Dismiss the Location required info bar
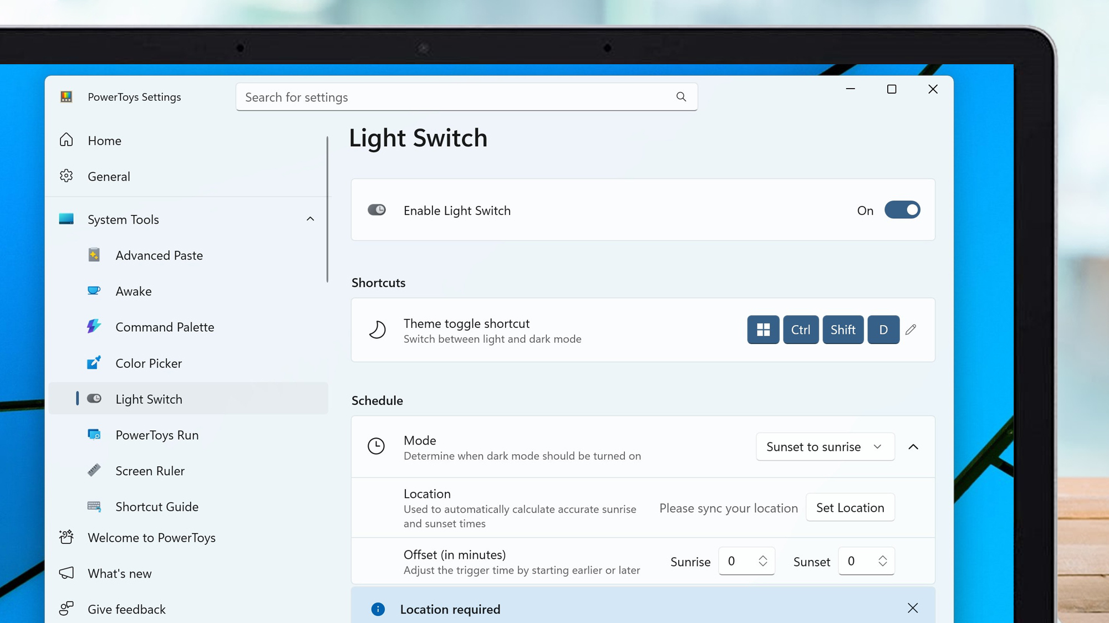Image resolution: width=1109 pixels, height=623 pixels. [x=913, y=608]
